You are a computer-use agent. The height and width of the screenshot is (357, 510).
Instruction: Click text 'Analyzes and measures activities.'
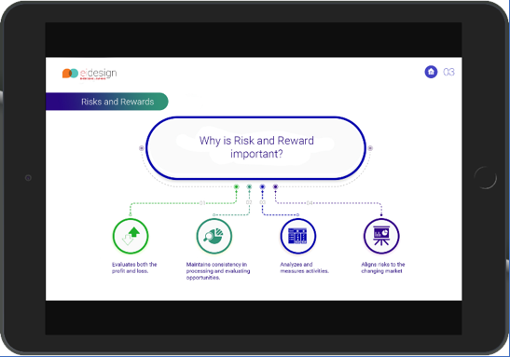click(x=305, y=268)
